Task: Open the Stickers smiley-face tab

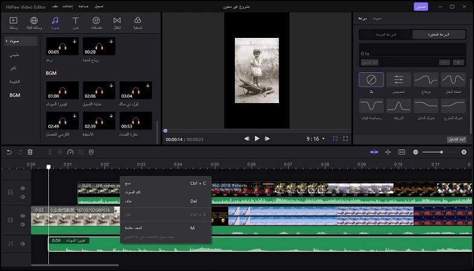Action: click(x=96, y=23)
